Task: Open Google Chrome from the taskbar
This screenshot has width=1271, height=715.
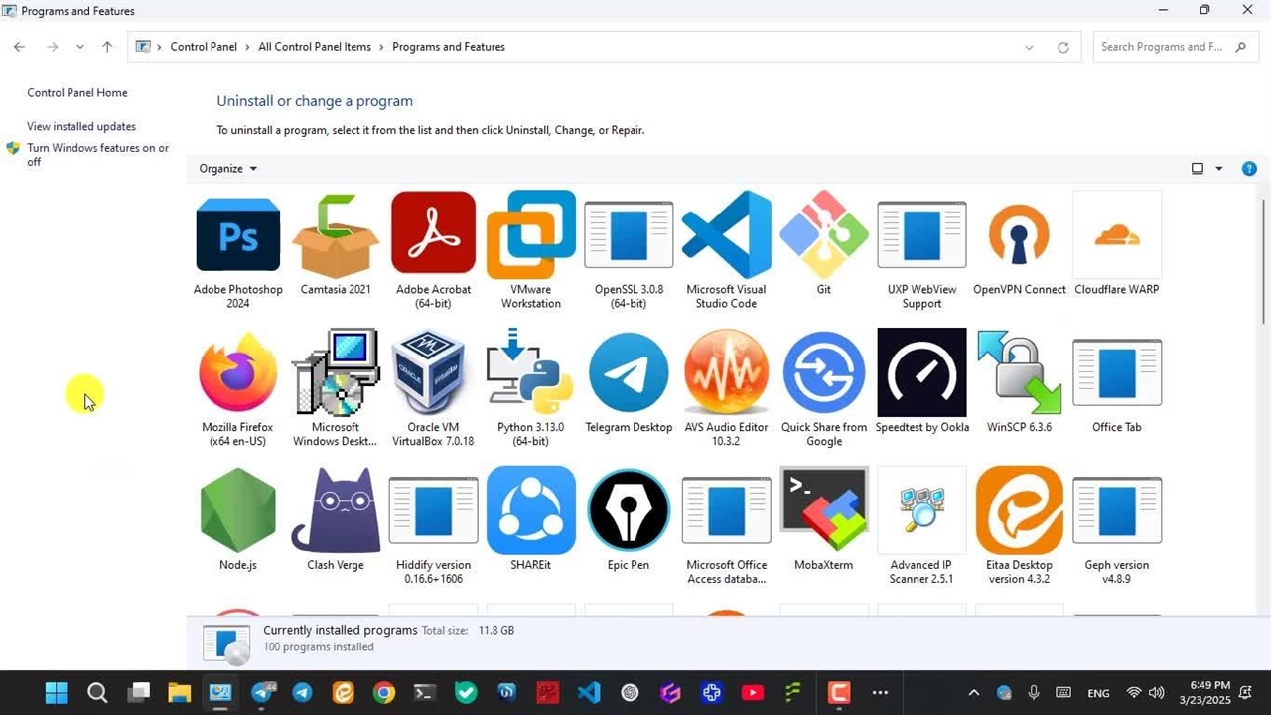Action: 384,693
